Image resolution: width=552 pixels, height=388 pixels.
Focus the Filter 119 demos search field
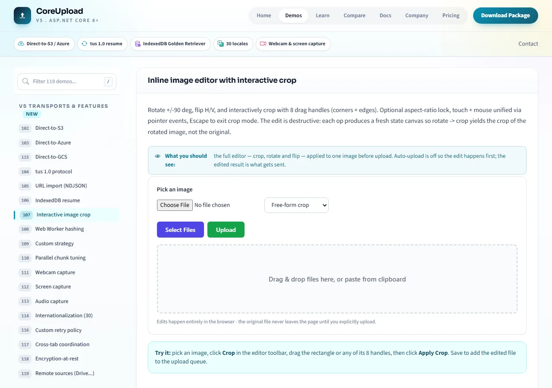67,81
